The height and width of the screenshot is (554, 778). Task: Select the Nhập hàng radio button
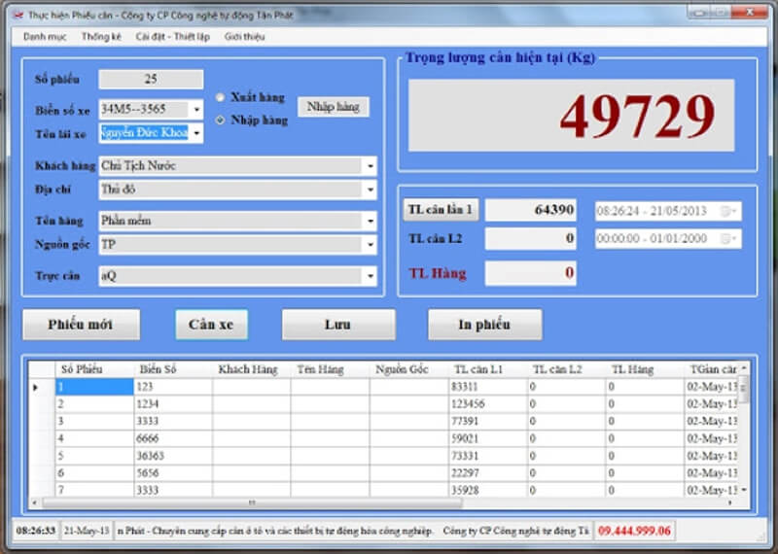coord(221,121)
